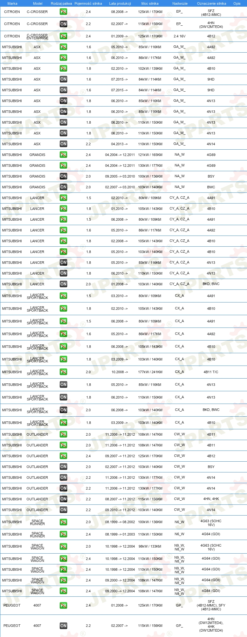Click the Rodzaj paliwa column header
247x637 pixels.
tap(61, 3)
